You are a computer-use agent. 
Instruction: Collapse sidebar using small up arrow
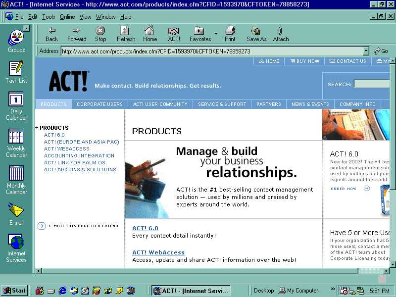click(26, 28)
